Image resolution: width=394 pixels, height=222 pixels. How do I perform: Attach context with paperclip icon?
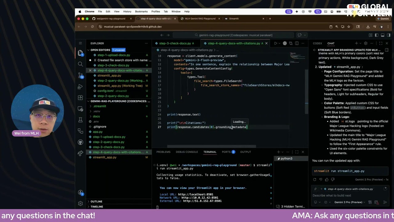pos(316,189)
